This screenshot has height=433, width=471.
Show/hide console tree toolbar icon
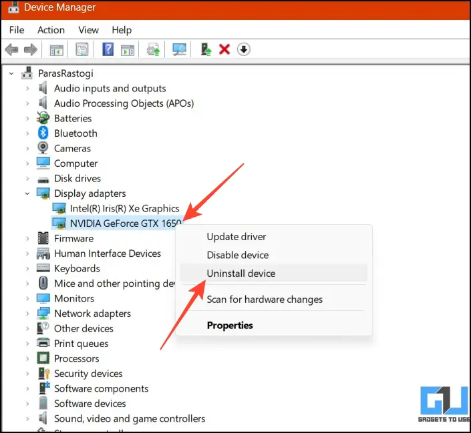(x=56, y=49)
